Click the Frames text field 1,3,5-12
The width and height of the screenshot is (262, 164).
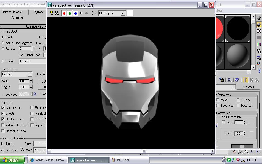pos(32,61)
